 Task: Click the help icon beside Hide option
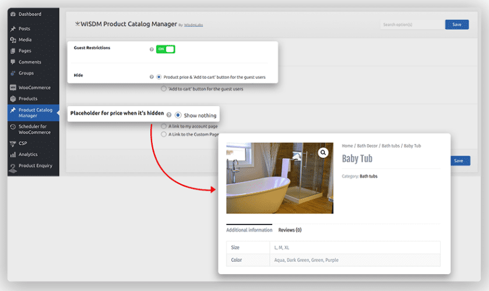[152, 77]
